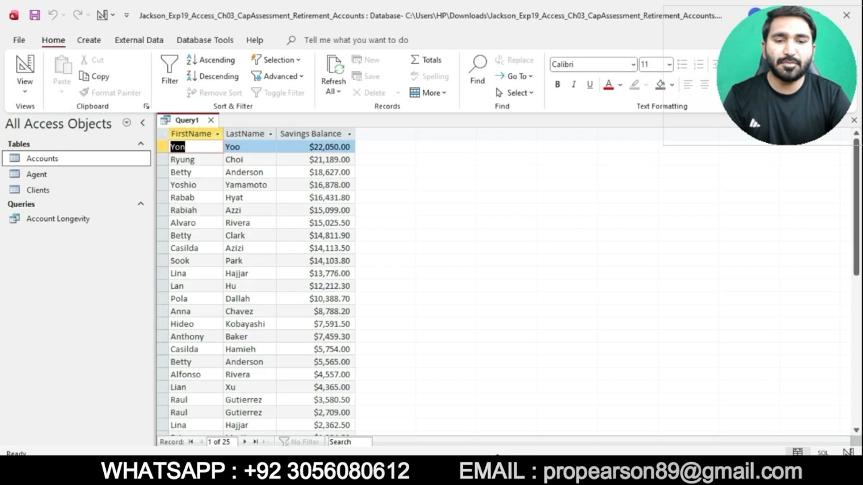This screenshot has width=863, height=485.
Task: Open the Help tab
Action: 255,40
